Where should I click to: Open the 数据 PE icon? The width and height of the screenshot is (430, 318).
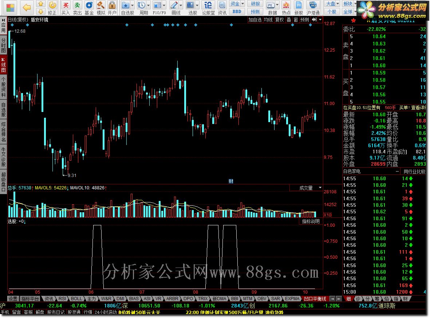tap(271, 8)
